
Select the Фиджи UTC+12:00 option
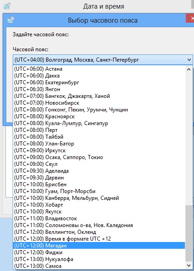(99, 252)
